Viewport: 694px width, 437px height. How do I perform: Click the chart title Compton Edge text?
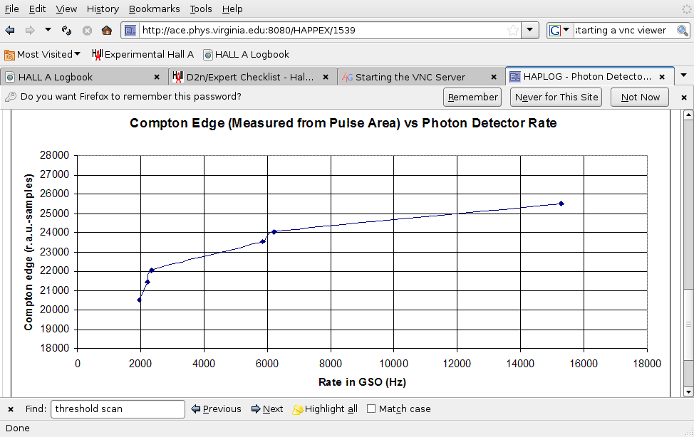tap(343, 123)
